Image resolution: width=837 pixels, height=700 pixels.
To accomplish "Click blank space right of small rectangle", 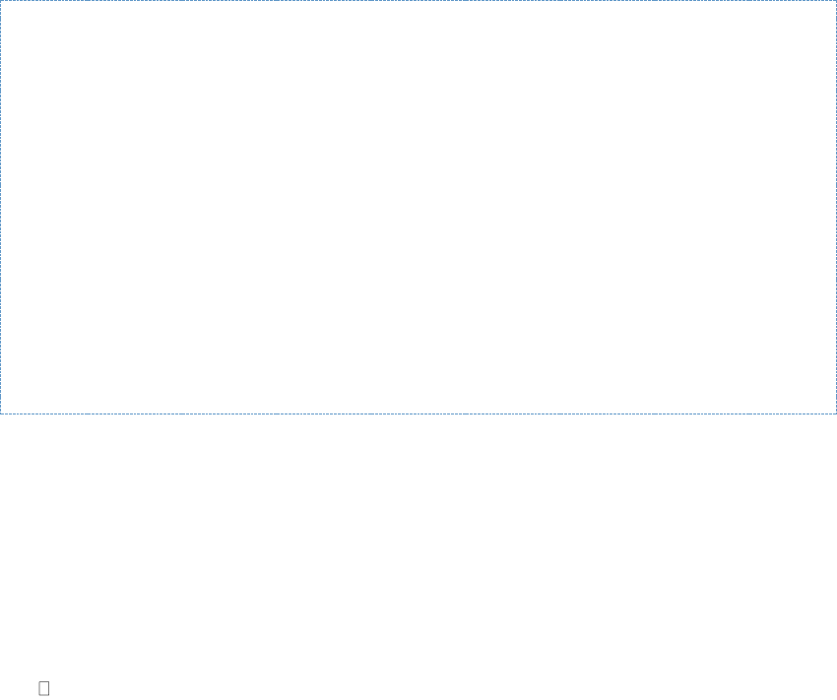I will (197, 688).
